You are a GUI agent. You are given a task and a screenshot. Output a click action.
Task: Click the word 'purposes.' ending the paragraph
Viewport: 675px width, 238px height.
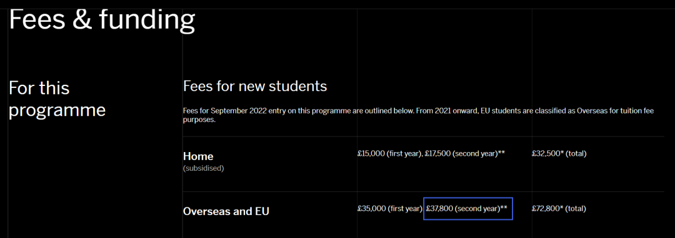199,120
